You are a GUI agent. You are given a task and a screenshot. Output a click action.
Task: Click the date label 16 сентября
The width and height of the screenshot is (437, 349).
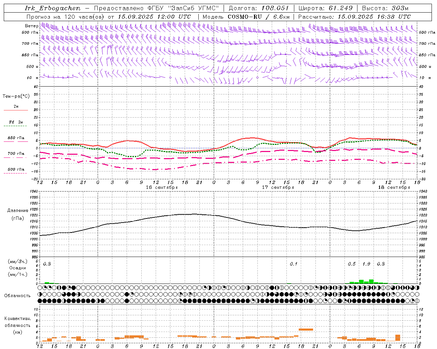(x=162, y=187)
